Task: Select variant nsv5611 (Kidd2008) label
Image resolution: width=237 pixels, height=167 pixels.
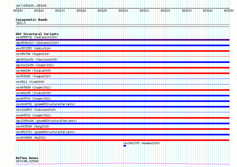Action: coord(30,82)
